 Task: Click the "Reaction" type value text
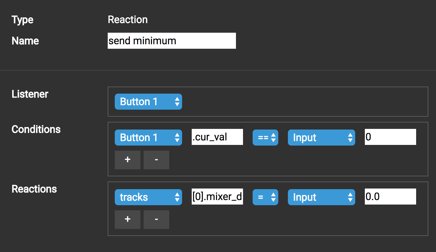click(x=128, y=20)
